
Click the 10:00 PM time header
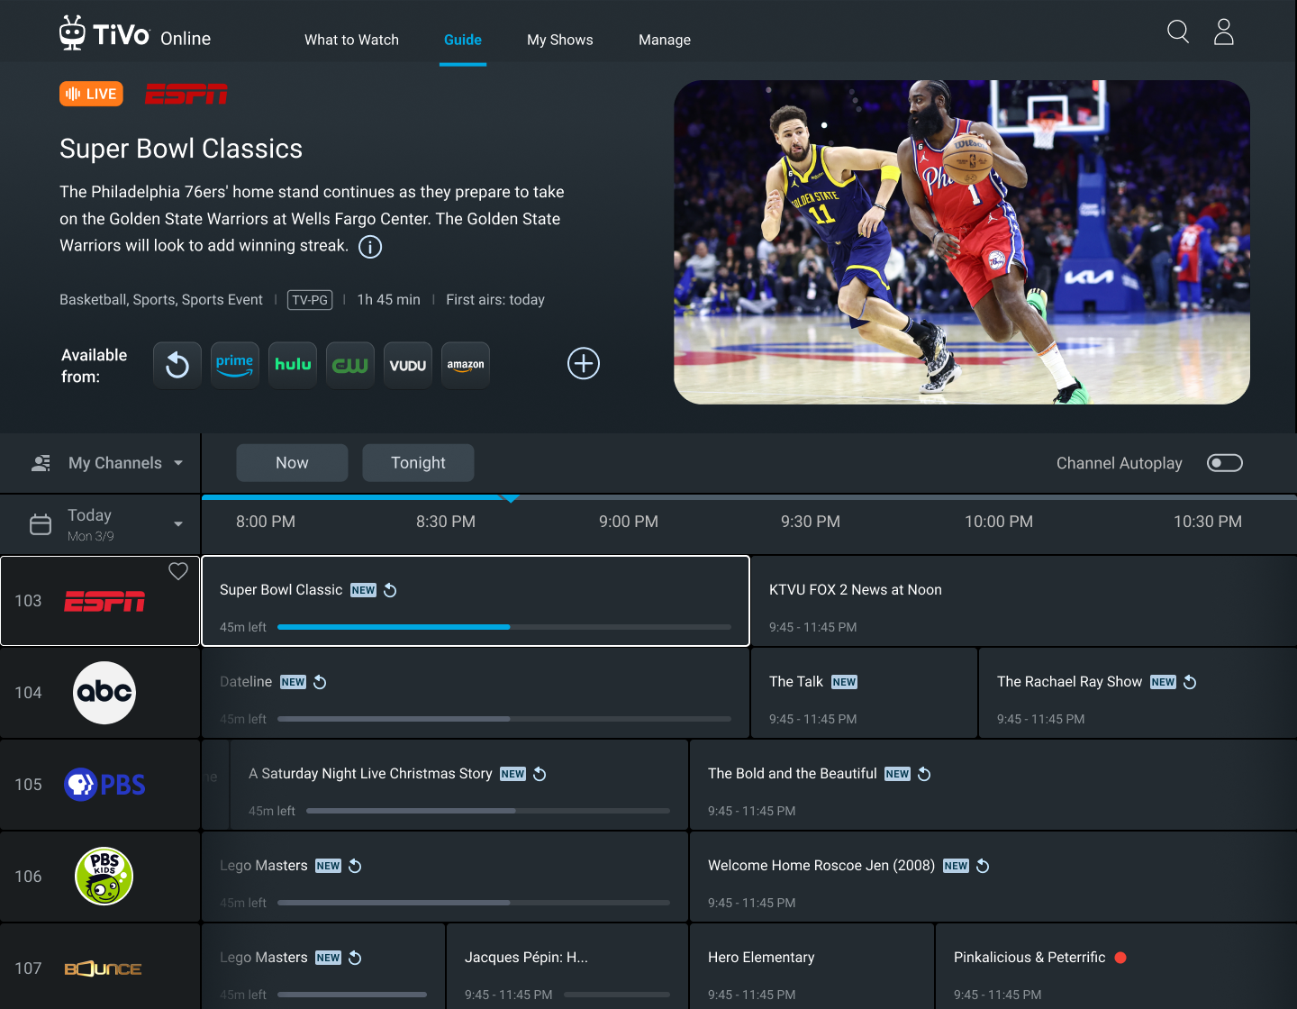[x=999, y=522]
